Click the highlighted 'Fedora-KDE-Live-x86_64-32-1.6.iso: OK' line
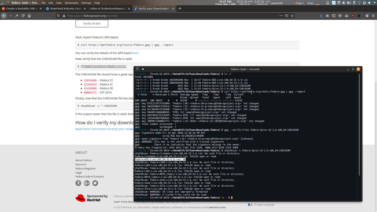 (x=160, y=159)
